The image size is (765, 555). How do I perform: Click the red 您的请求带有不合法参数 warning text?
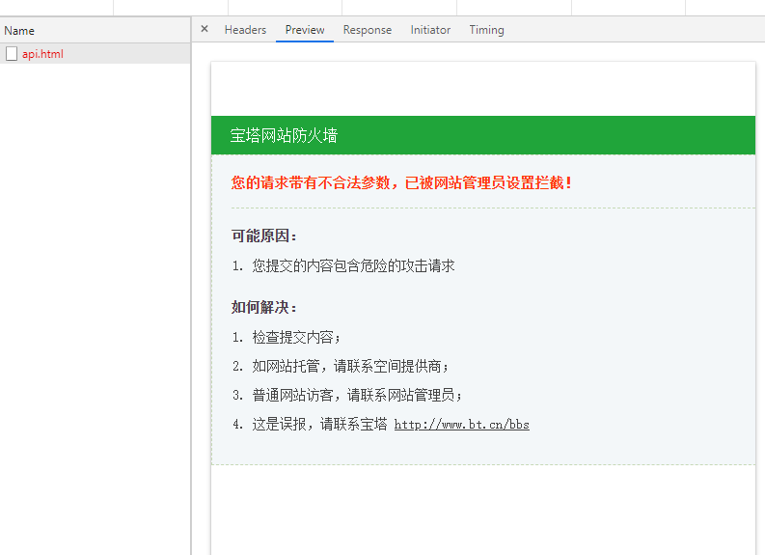click(401, 182)
